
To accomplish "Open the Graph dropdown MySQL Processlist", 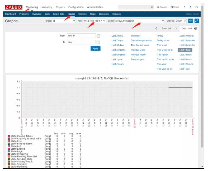I will click(x=140, y=21).
